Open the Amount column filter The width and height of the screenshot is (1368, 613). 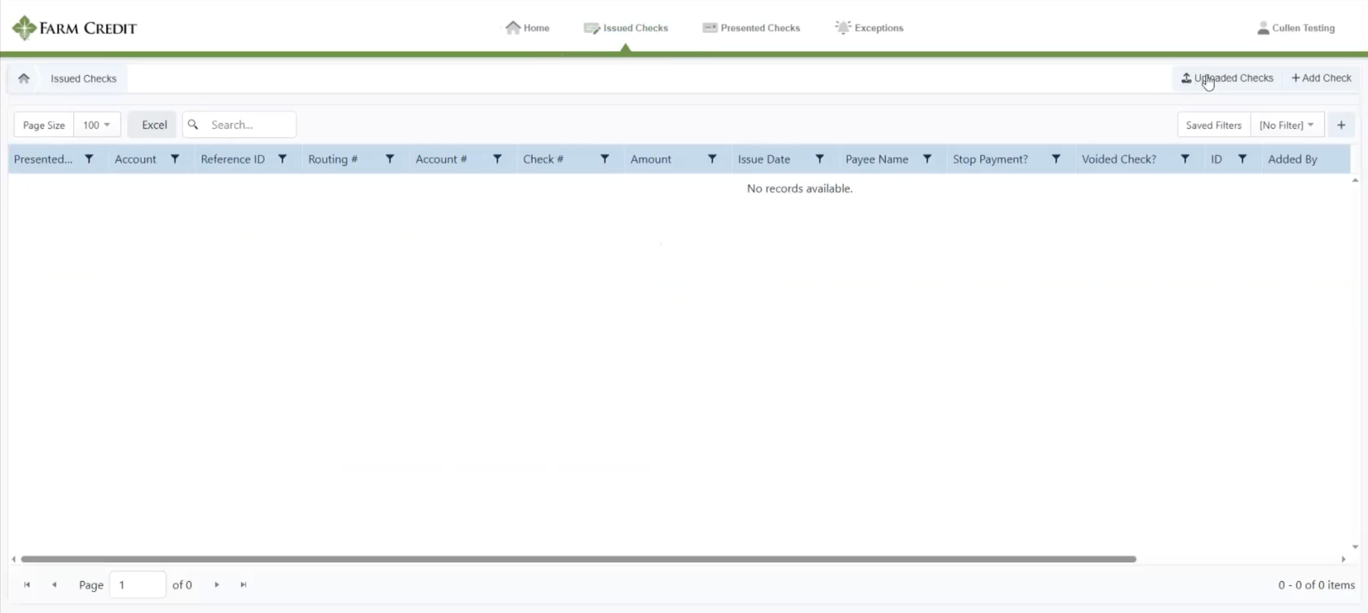pos(712,159)
